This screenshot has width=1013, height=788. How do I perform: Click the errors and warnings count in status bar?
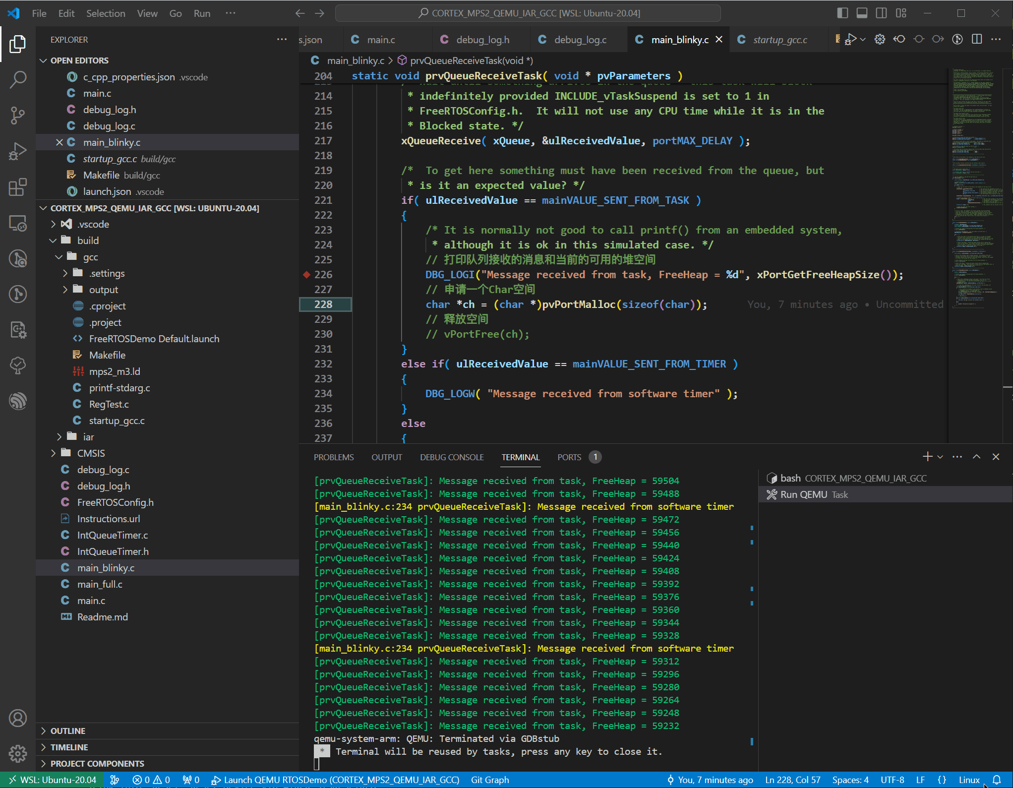click(x=151, y=780)
